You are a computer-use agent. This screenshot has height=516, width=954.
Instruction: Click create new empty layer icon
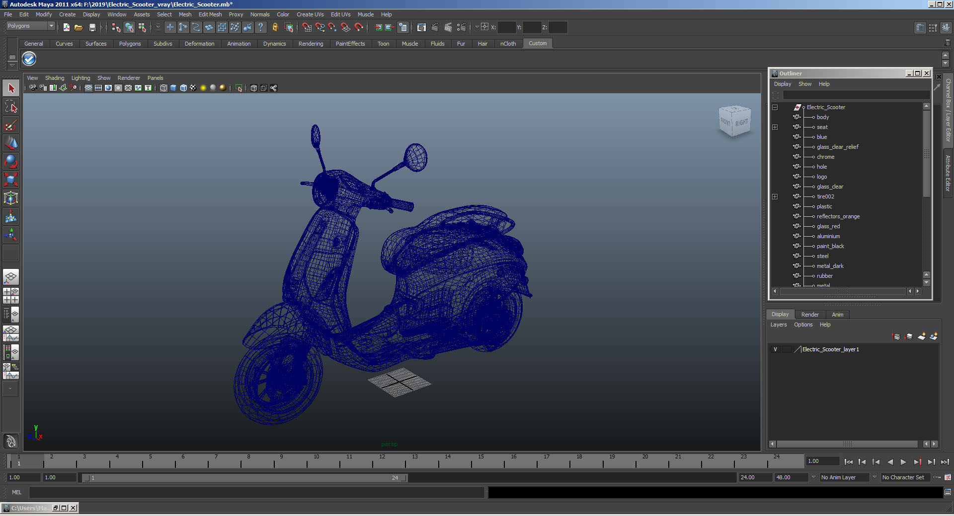click(921, 336)
